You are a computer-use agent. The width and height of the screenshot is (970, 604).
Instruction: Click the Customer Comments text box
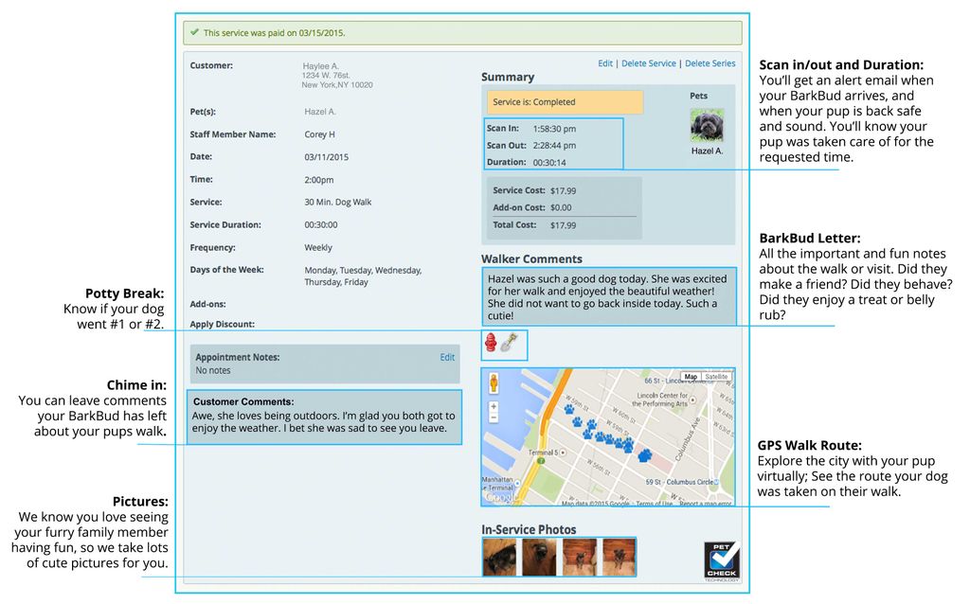point(324,417)
